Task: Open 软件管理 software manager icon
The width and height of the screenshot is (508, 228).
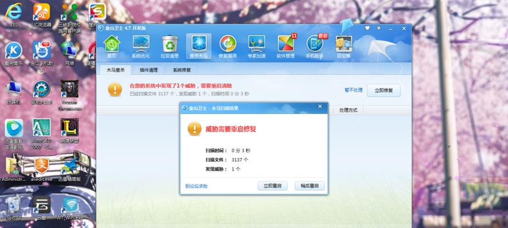Action: coord(286,47)
